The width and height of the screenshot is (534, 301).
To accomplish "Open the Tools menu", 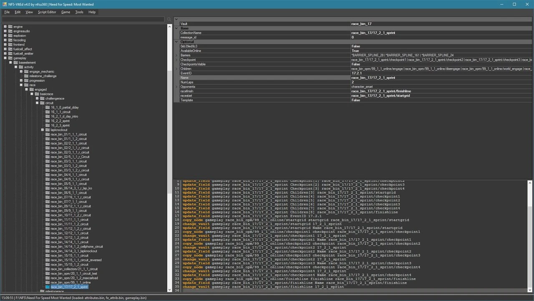I will [x=79, y=12].
